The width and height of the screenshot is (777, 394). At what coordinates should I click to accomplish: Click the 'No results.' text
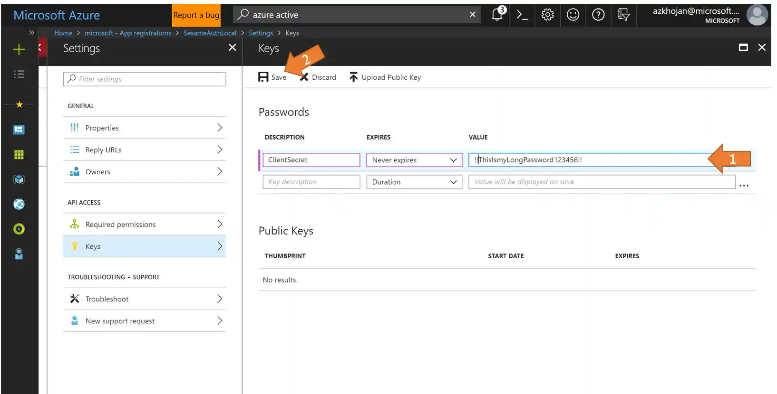[x=280, y=280]
